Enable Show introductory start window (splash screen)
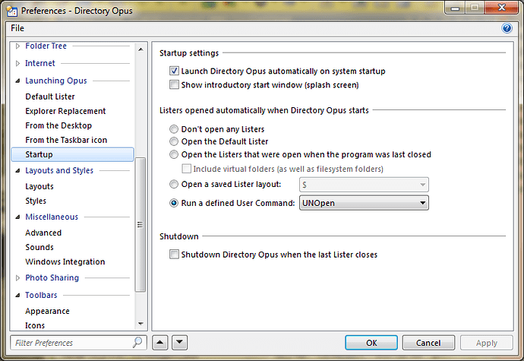524x361 pixels. pyautogui.click(x=174, y=84)
